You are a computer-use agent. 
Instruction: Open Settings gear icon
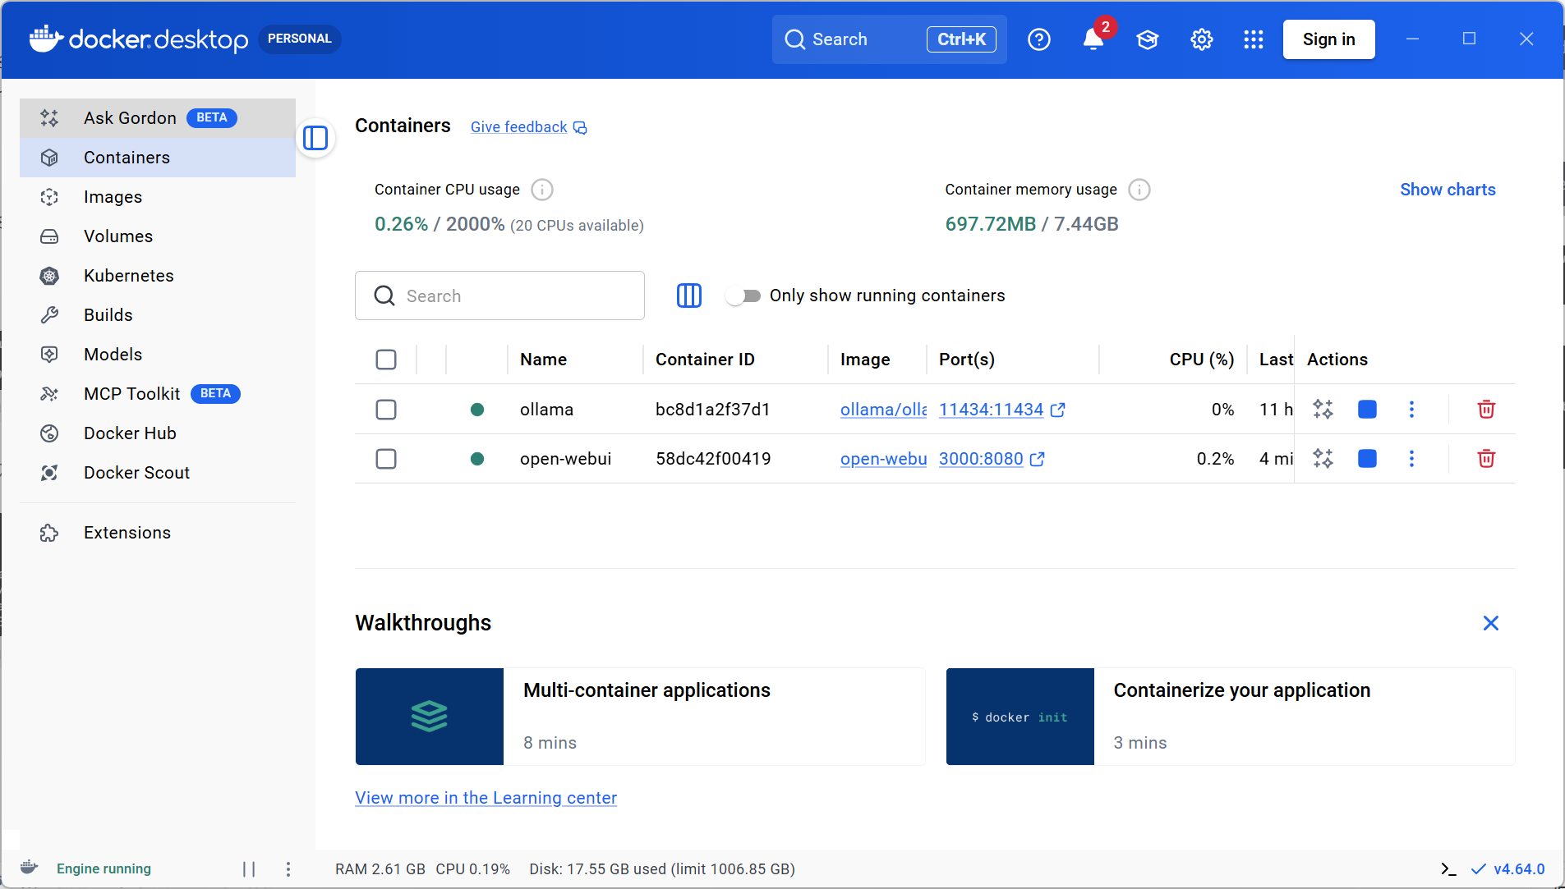(x=1201, y=39)
